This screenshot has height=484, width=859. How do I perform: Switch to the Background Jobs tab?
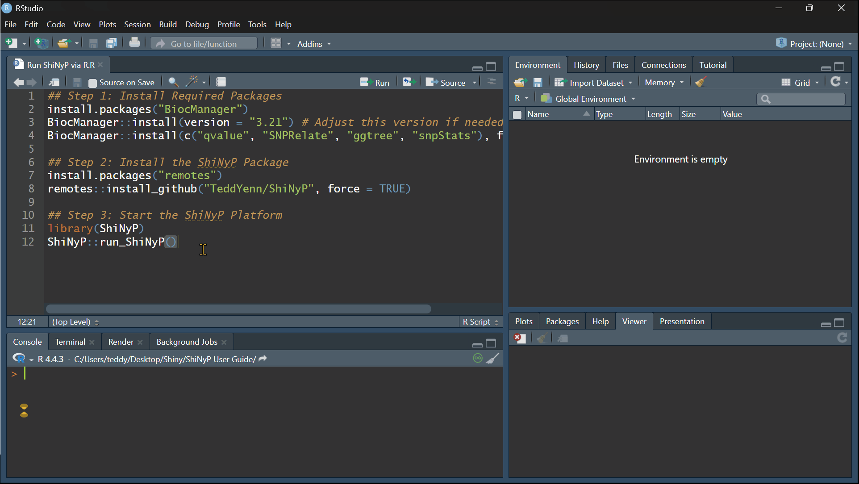tap(187, 342)
